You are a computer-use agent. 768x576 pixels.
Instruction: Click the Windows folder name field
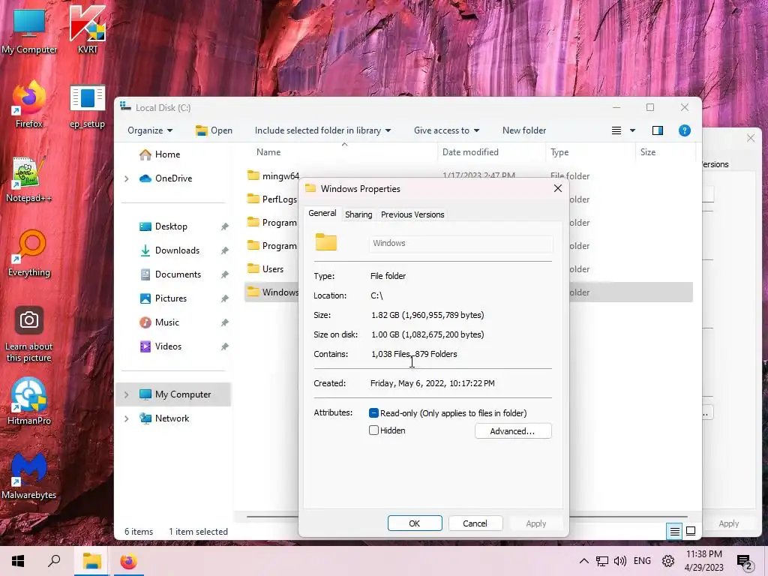(x=461, y=244)
